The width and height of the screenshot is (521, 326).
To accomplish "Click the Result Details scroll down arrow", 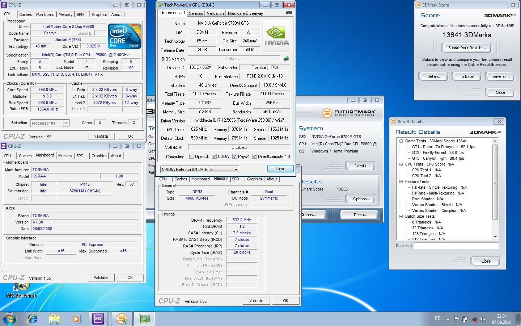I will pos(495,237).
